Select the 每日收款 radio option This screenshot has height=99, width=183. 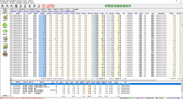tap(44, 11)
